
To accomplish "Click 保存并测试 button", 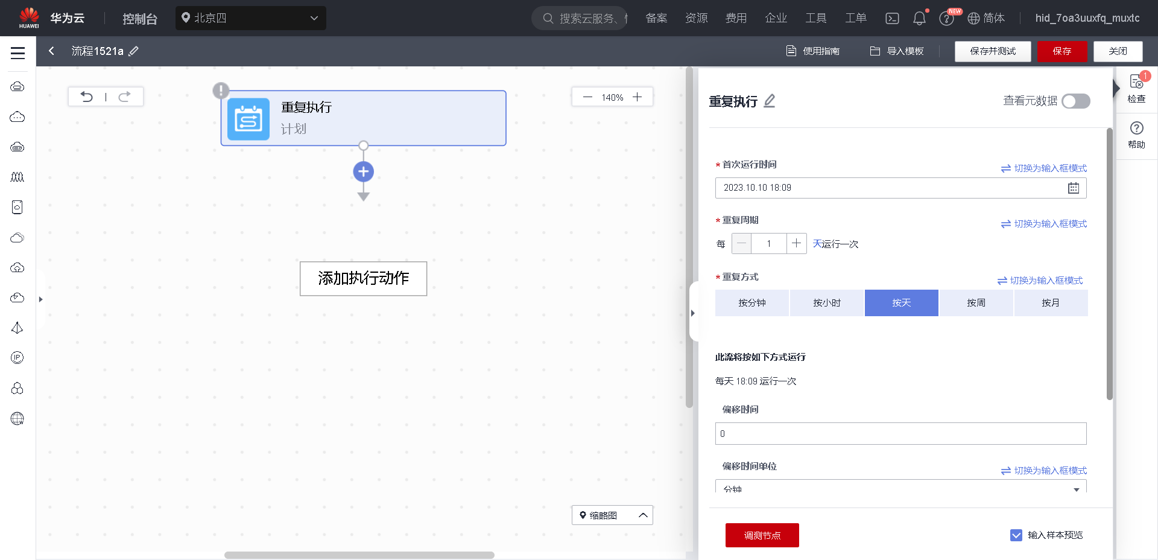I will 993,51.
